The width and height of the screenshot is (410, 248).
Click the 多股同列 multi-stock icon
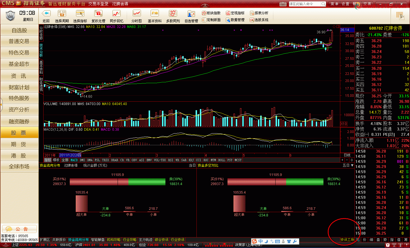pyautogui.click(x=173, y=13)
